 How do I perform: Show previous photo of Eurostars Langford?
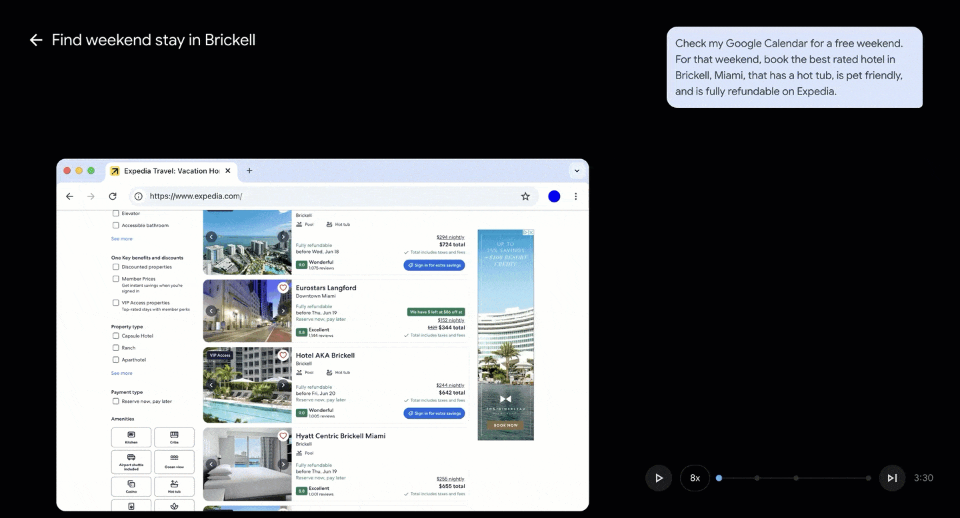211,311
